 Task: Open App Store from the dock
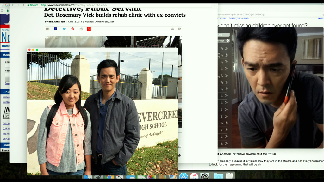(183, 176)
